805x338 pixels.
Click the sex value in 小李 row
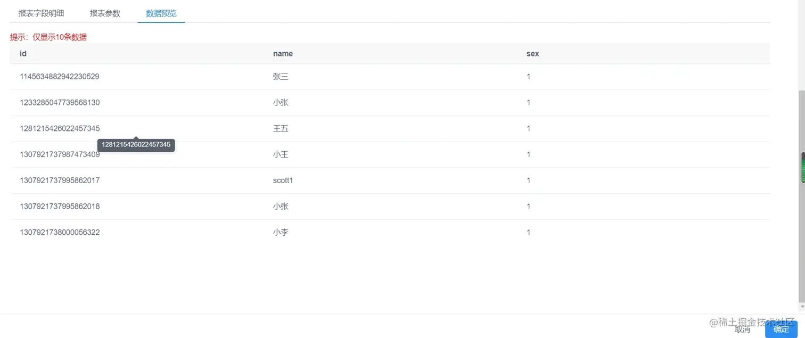(x=528, y=232)
